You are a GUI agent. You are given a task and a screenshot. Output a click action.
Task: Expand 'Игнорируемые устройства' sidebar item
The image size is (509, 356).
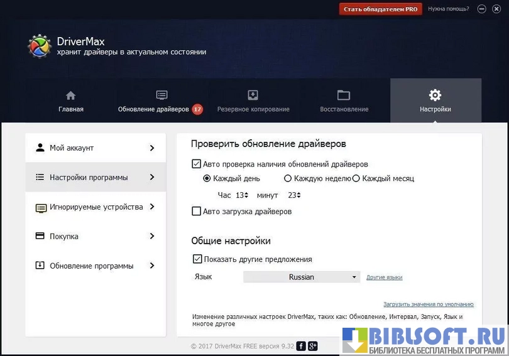[96, 207]
